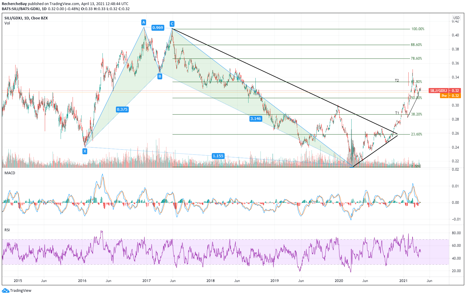The height and width of the screenshot is (296, 466).
Task: Click the T1 target text label
Action: [x=397, y=113]
